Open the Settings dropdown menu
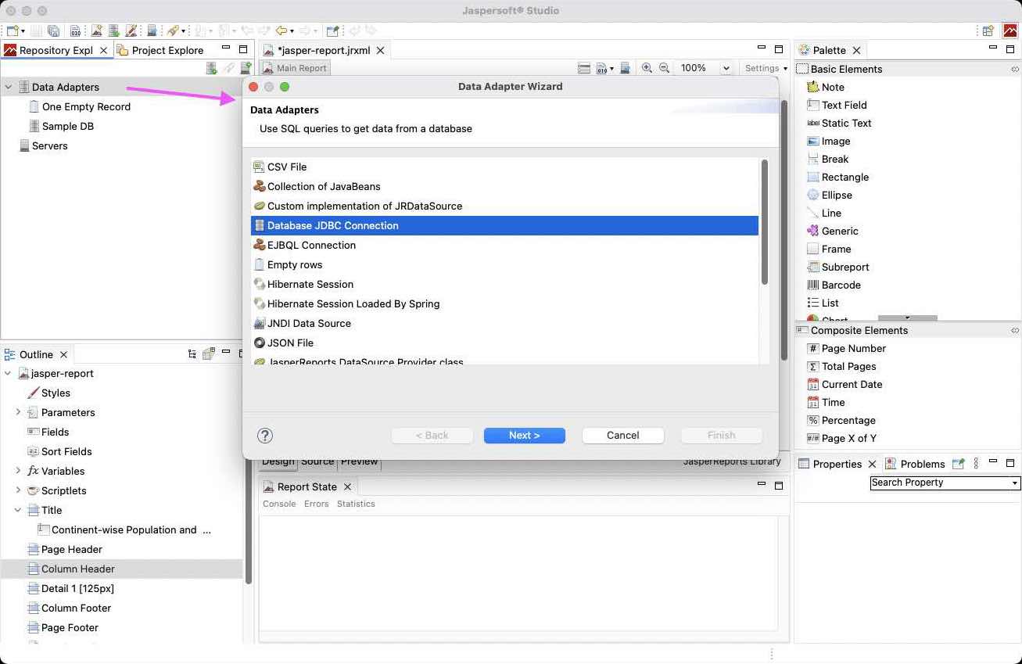Image resolution: width=1022 pixels, height=664 pixels. [x=766, y=68]
